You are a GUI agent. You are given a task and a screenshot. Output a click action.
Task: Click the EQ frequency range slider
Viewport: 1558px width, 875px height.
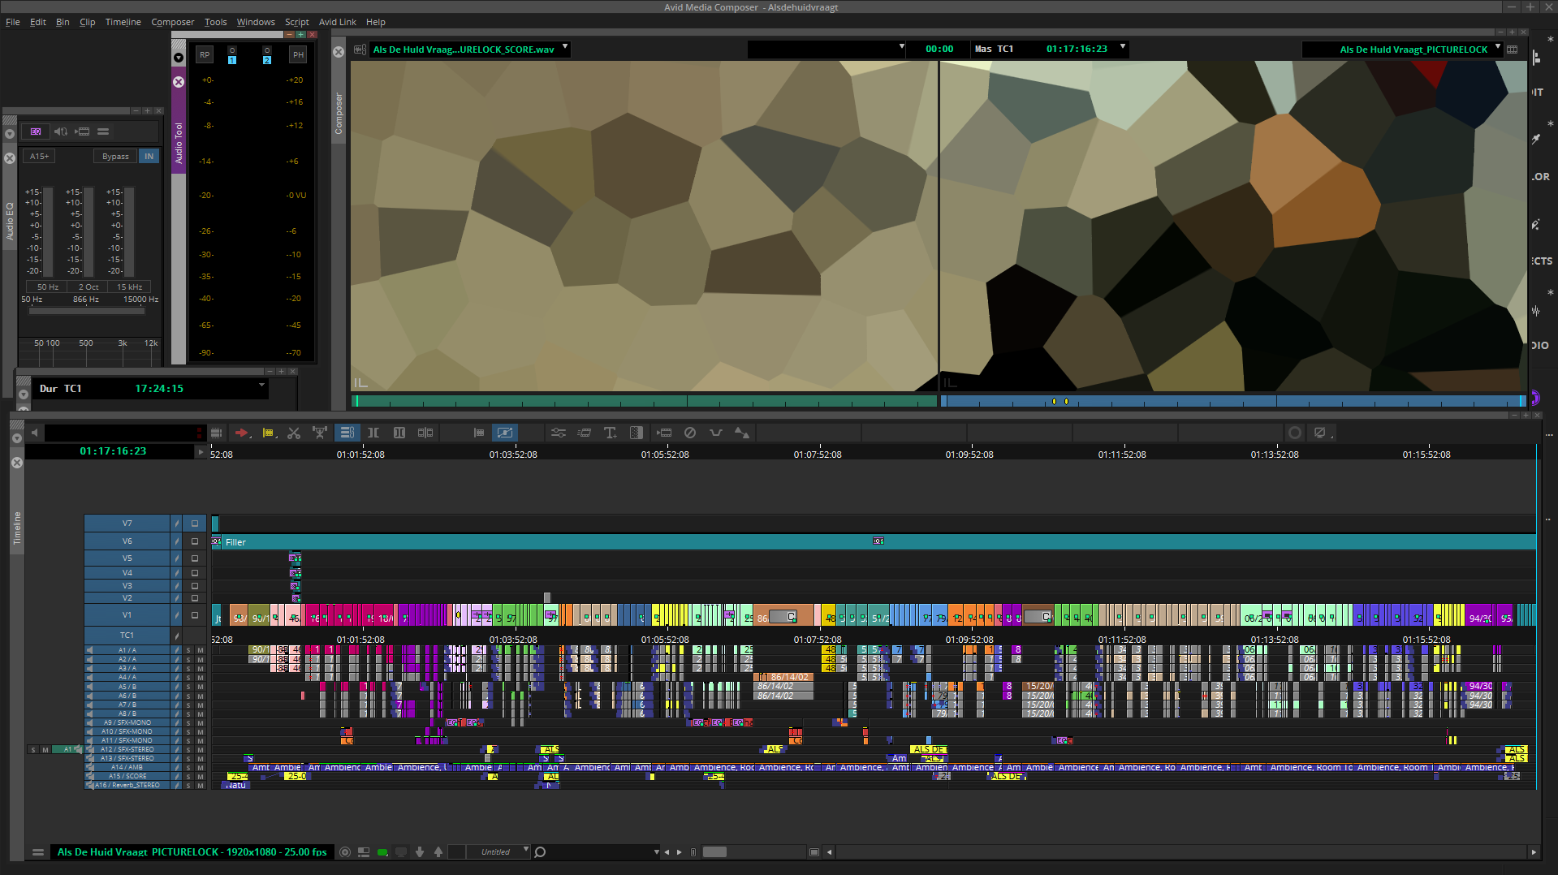[x=87, y=311]
